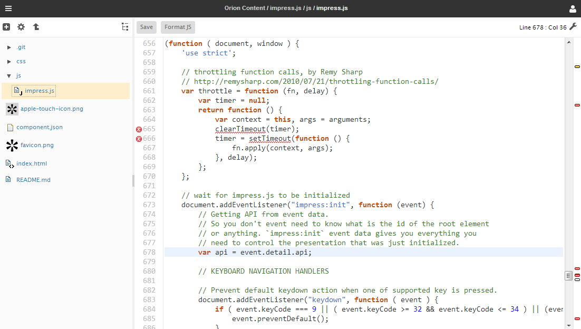Open the gear actions menu in the sidebar
The width and height of the screenshot is (581, 329).
click(21, 27)
